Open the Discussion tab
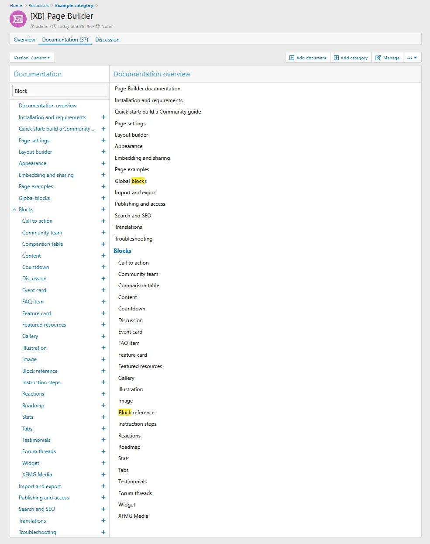This screenshot has width=430, height=544. pyautogui.click(x=107, y=40)
